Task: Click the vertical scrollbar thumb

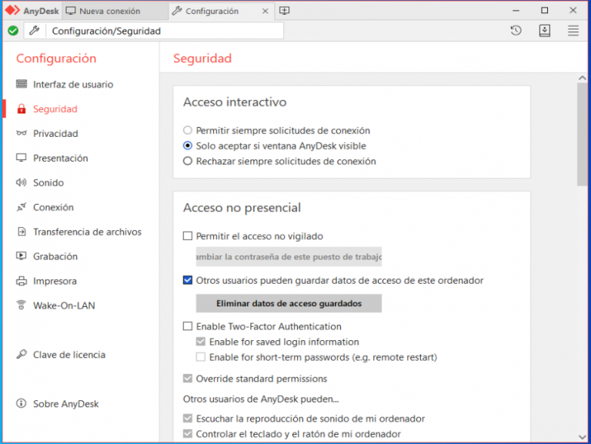Action: [x=583, y=135]
